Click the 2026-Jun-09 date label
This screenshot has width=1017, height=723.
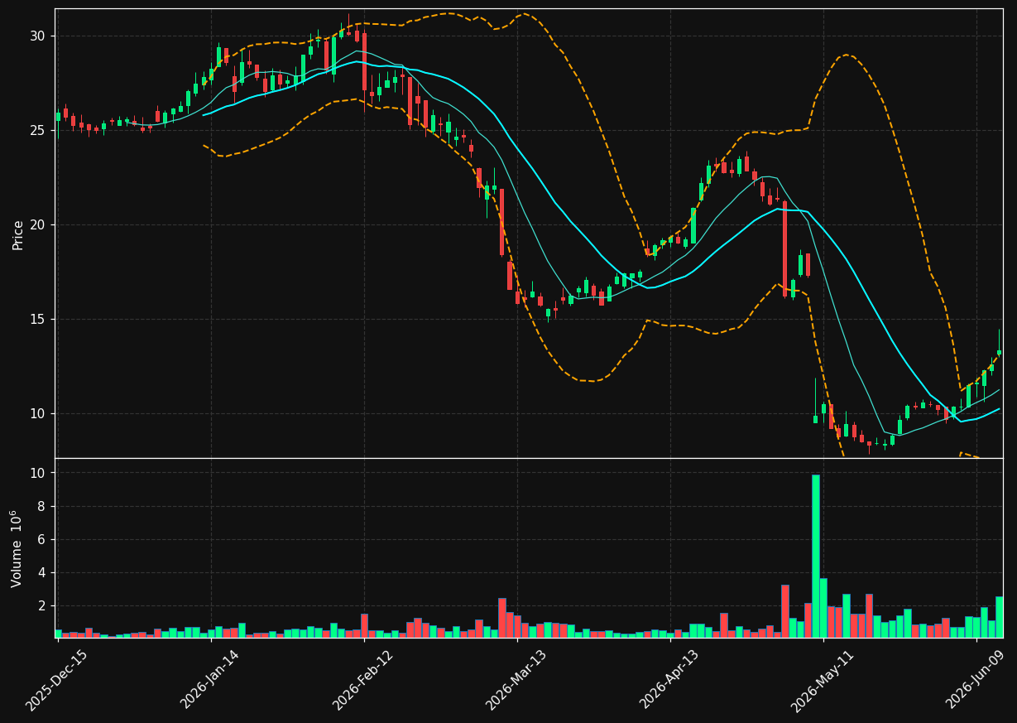point(976,681)
